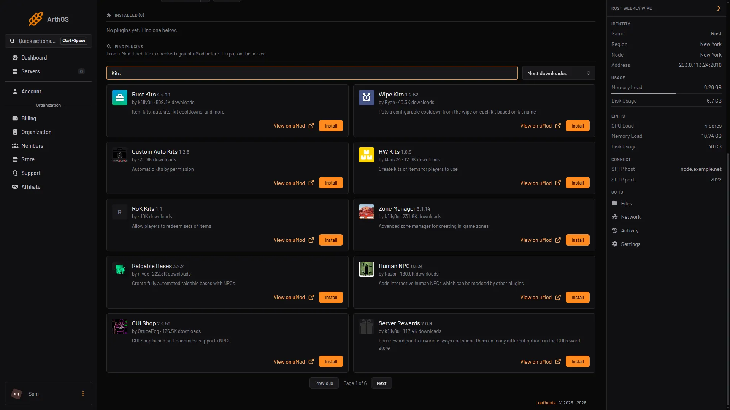This screenshot has height=410, width=730.
Task: Click the yellow HW Kits icon
Action: (x=367, y=155)
